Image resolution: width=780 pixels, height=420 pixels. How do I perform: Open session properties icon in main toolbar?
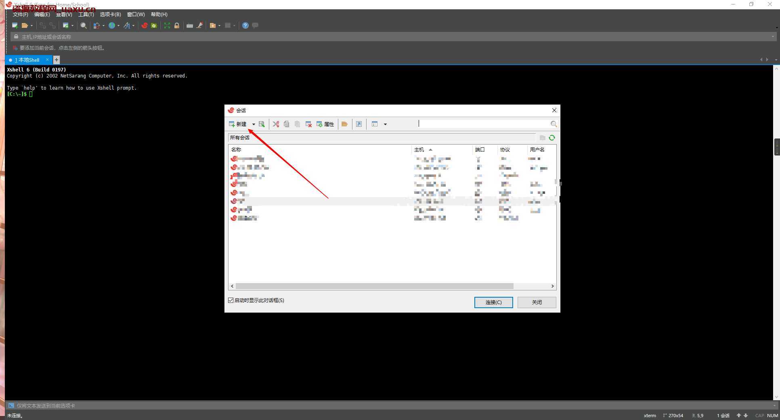click(66, 25)
